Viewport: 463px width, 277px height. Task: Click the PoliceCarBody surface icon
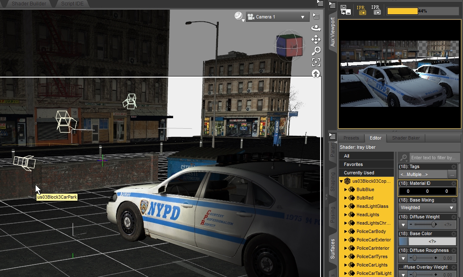click(352, 231)
